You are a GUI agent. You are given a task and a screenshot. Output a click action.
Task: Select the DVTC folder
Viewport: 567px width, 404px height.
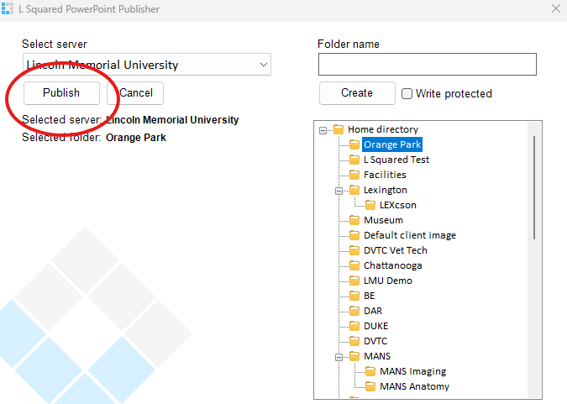click(375, 341)
